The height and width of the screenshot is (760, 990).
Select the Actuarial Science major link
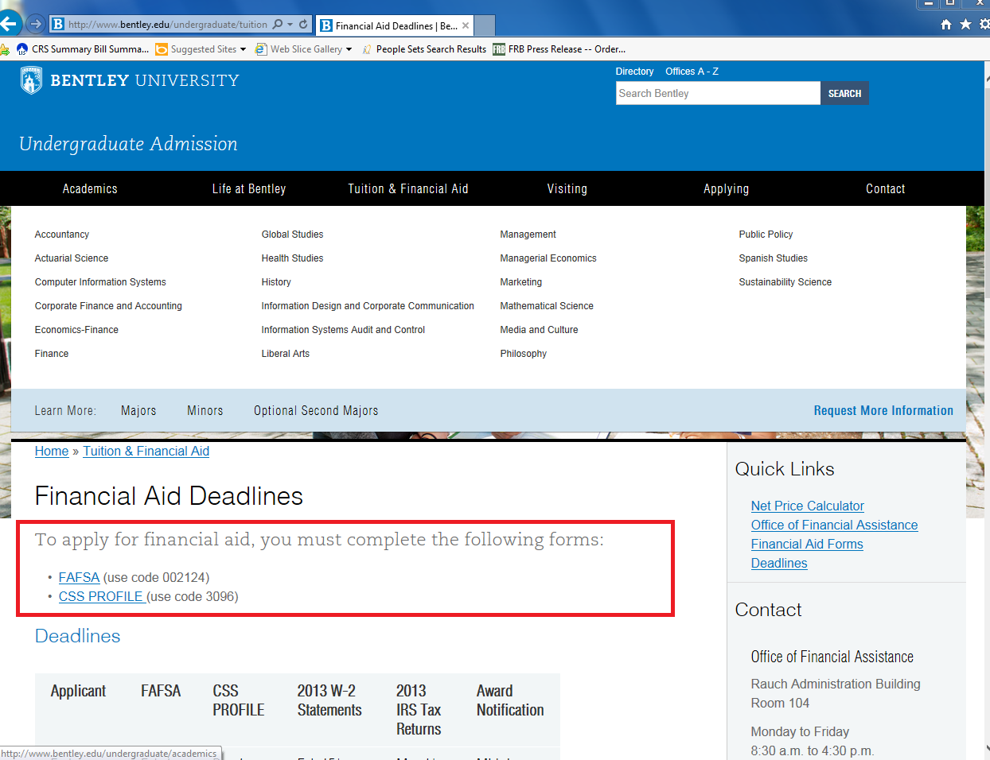(x=72, y=258)
